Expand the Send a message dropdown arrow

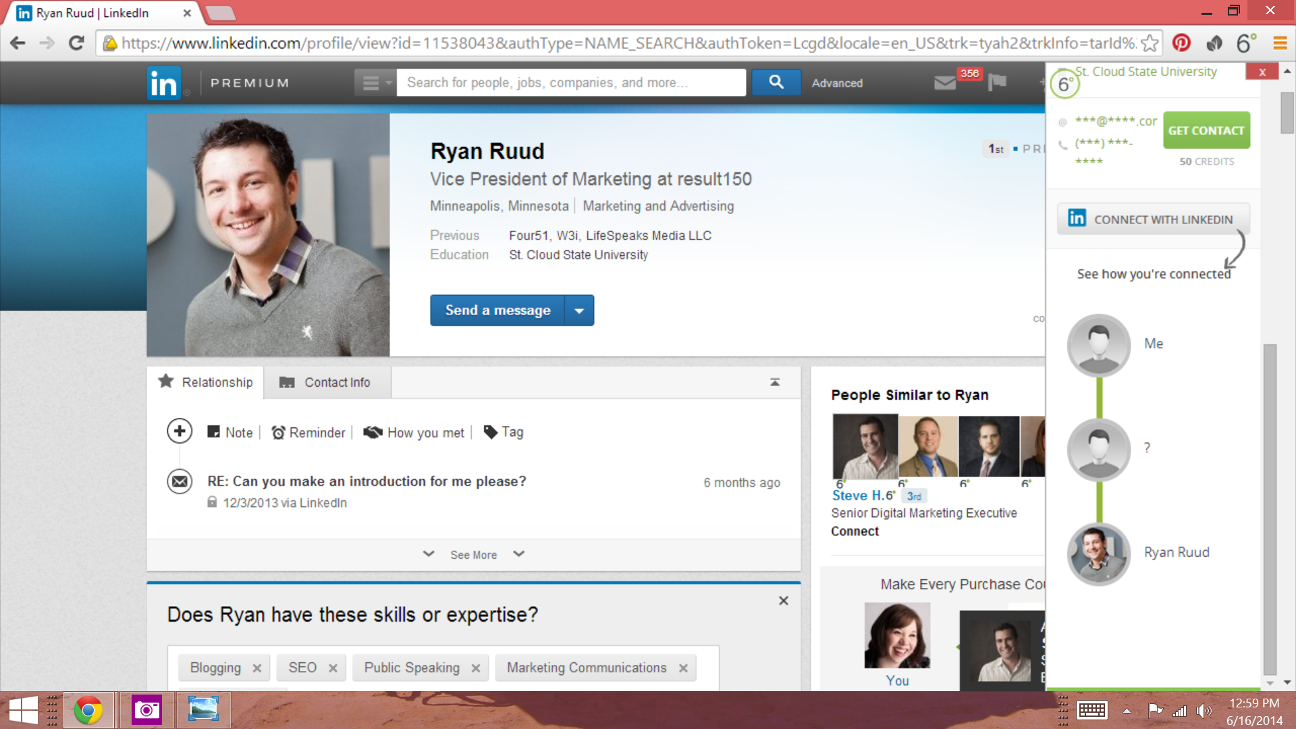coord(579,310)
